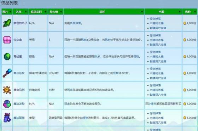Click the green Basilisk Paw claw image

[x=7, y=23]
